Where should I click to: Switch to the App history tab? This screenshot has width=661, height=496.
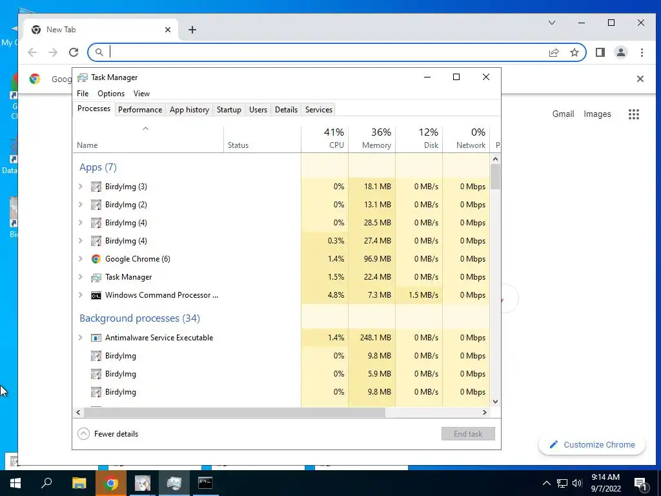[x=189, y=110]
